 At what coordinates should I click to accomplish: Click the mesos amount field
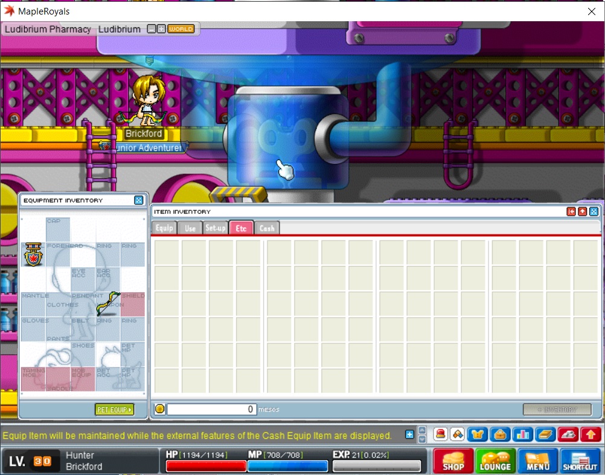[x=212, y=409]
